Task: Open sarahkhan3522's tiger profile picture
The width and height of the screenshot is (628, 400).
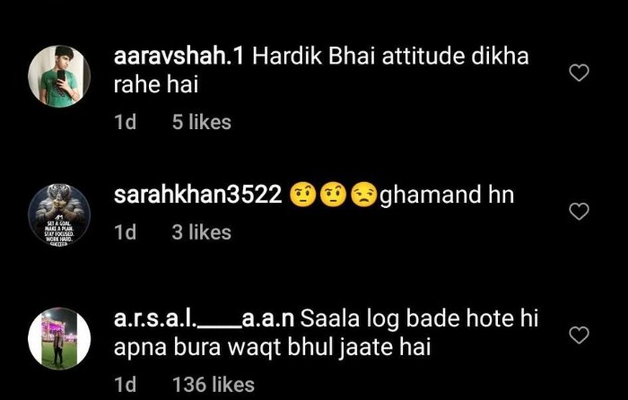Action: click(59, 214)
